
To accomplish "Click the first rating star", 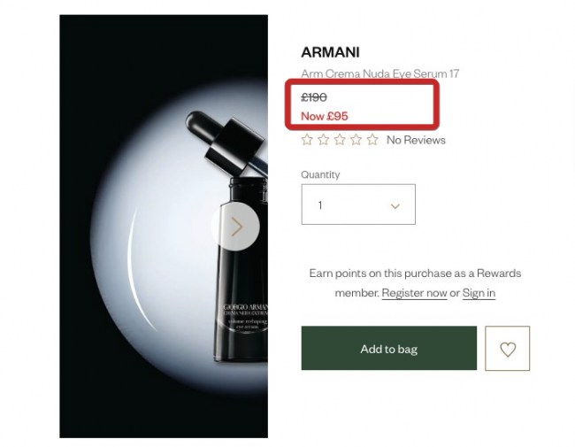I will 307,140.
